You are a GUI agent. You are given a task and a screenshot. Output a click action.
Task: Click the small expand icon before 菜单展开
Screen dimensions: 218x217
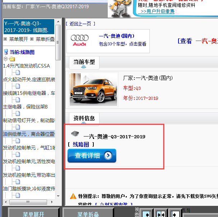coord(5,39)
